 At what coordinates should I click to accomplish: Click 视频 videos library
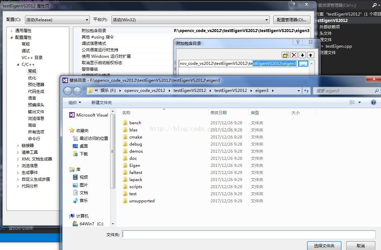pos(80,177)
